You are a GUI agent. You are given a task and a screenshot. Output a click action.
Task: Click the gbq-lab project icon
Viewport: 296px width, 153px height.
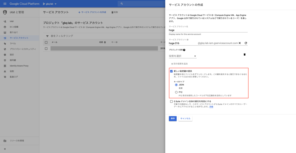click(44, 4)
